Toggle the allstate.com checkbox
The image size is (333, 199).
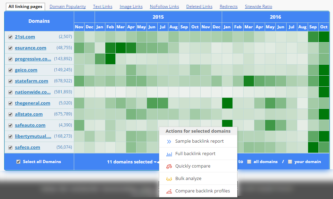tap(10, 114)
